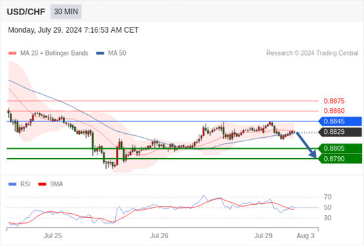
Task: Click the Jul 26 date axis label
Action: 159,236
